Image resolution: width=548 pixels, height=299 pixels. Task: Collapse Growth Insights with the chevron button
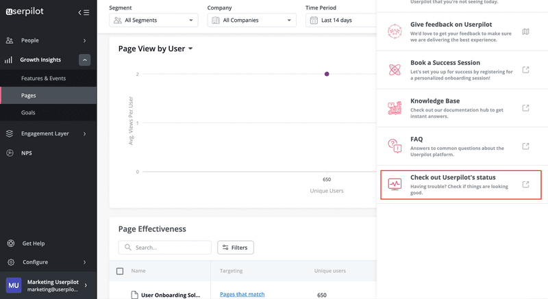[84, 60]
